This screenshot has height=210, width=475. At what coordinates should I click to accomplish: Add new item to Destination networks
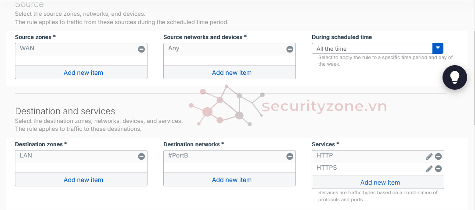click(x=232, y=179)
